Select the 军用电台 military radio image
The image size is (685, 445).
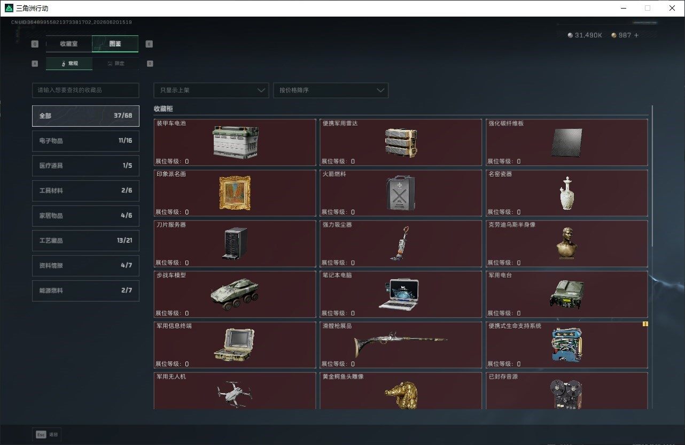pos(567,294)
